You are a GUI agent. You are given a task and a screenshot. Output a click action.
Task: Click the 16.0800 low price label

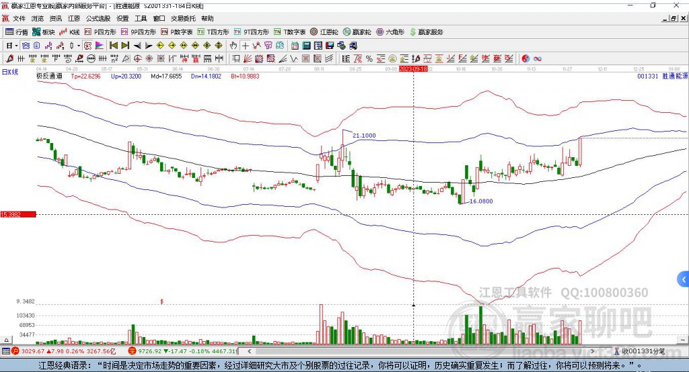coord(481,201)
